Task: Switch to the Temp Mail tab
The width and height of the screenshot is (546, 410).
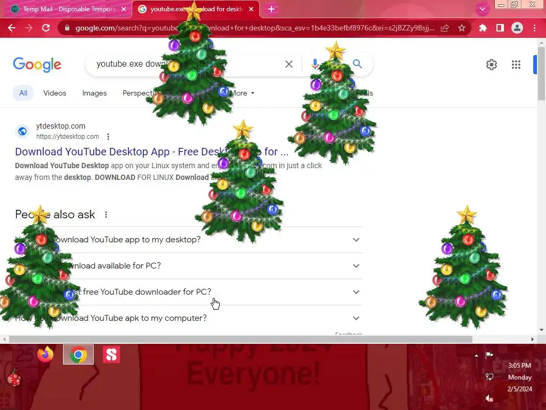Action: [x=66, y=9]
